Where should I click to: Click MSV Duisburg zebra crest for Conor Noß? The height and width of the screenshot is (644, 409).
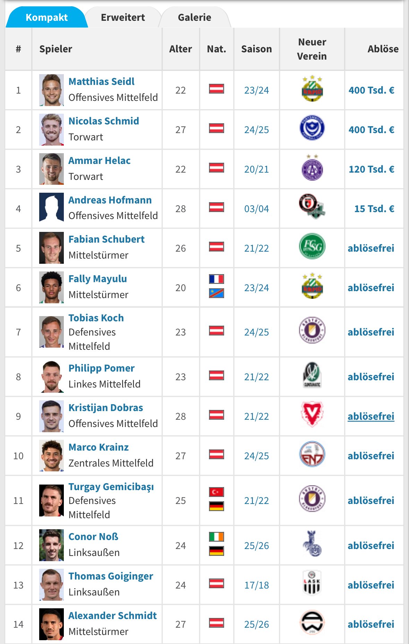[x=312, y=543]
